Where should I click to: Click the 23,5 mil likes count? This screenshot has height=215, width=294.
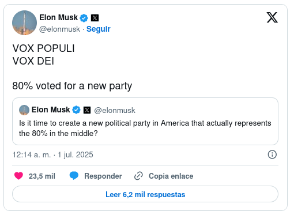(x=42, y=176)
